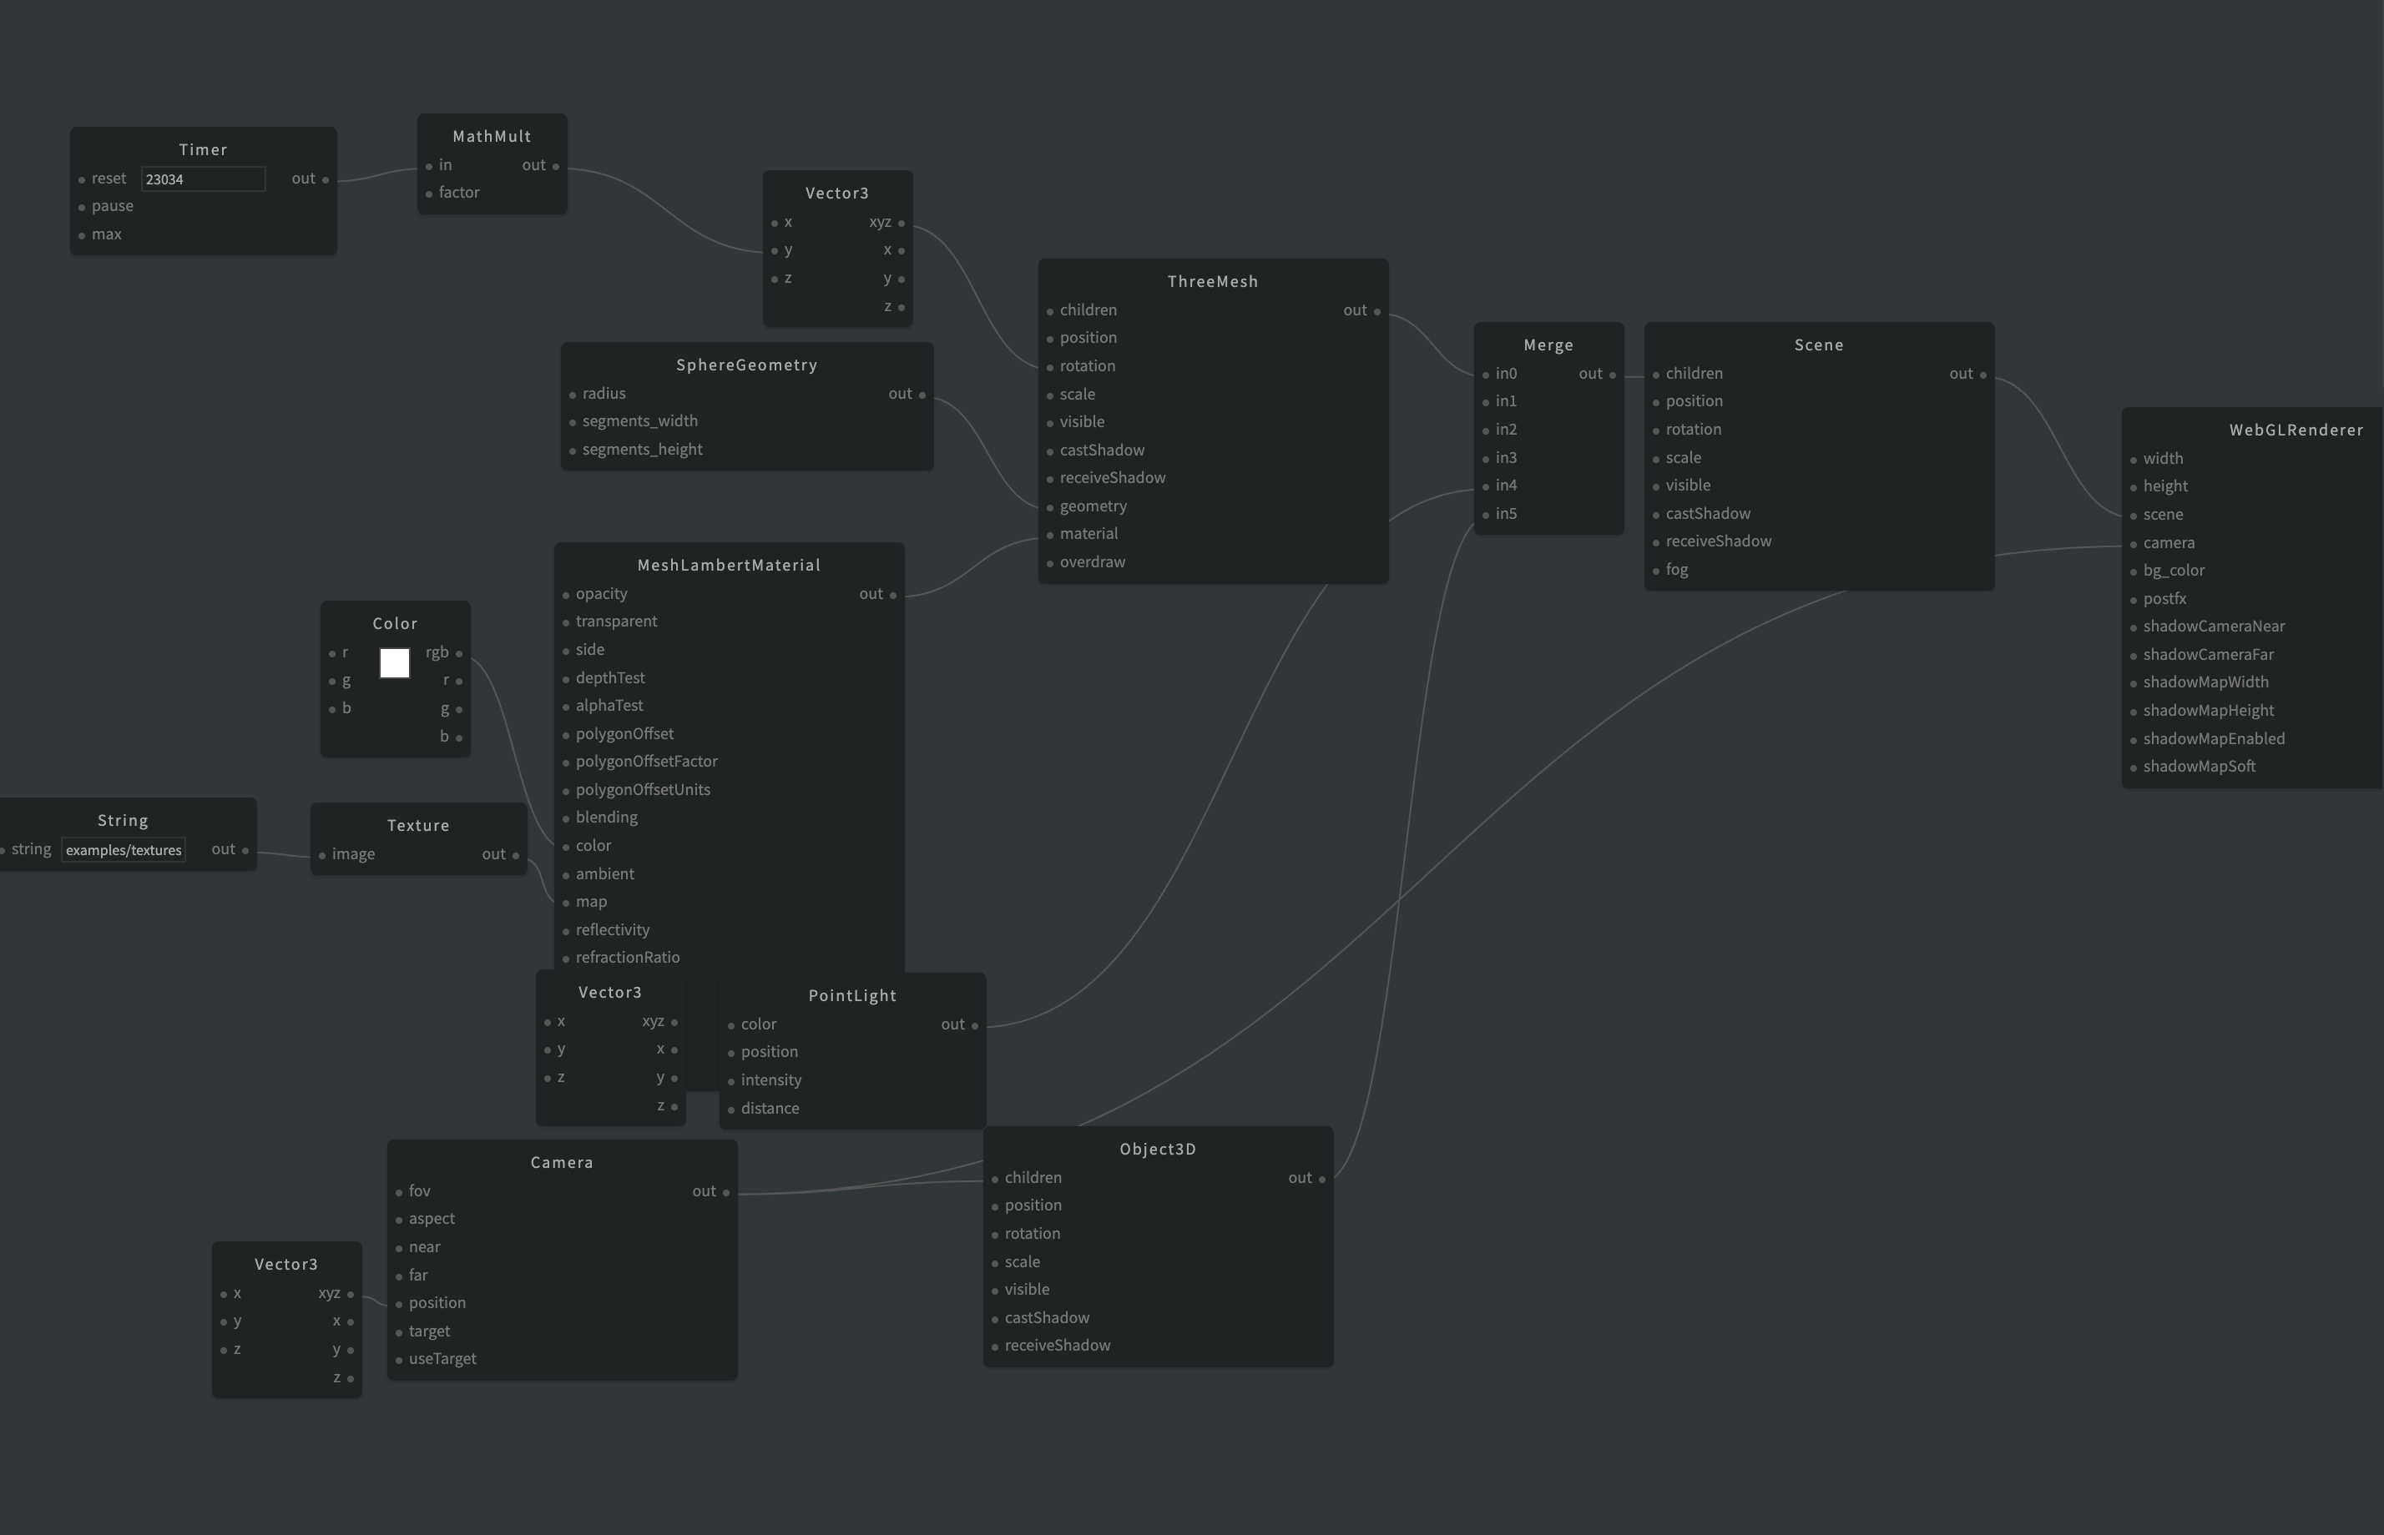Click the Scene fog input port
Viewport: 2384px width, 1535px height.
click(1656, 571)
